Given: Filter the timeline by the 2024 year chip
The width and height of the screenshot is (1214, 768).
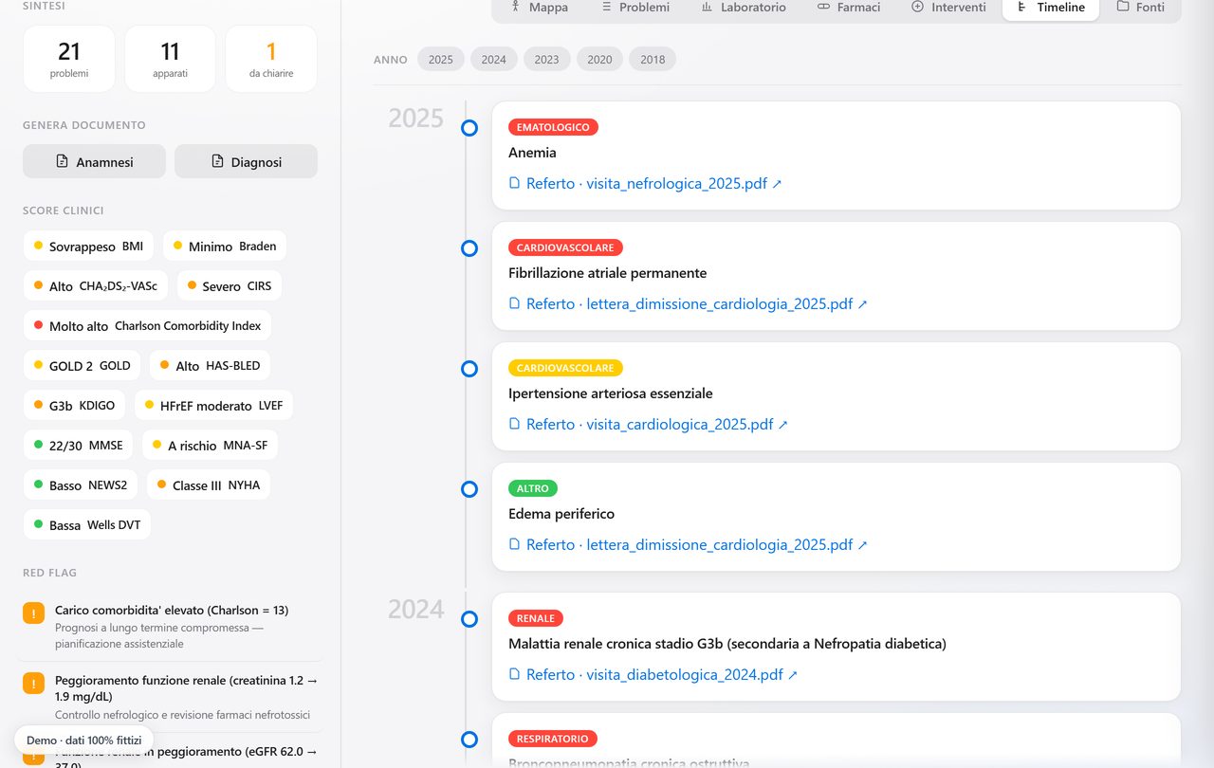Looking at the screenshot, I should click(494, 59).
